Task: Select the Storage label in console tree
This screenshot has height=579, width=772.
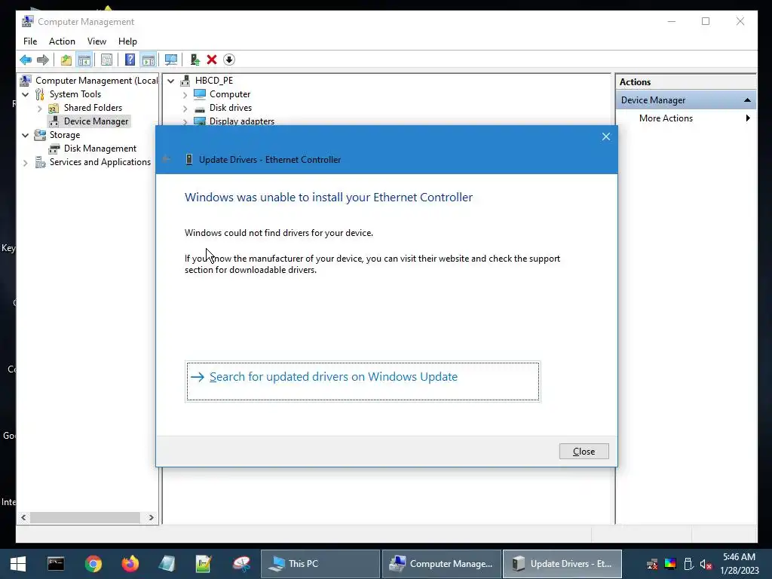Action: click(65, 135)
